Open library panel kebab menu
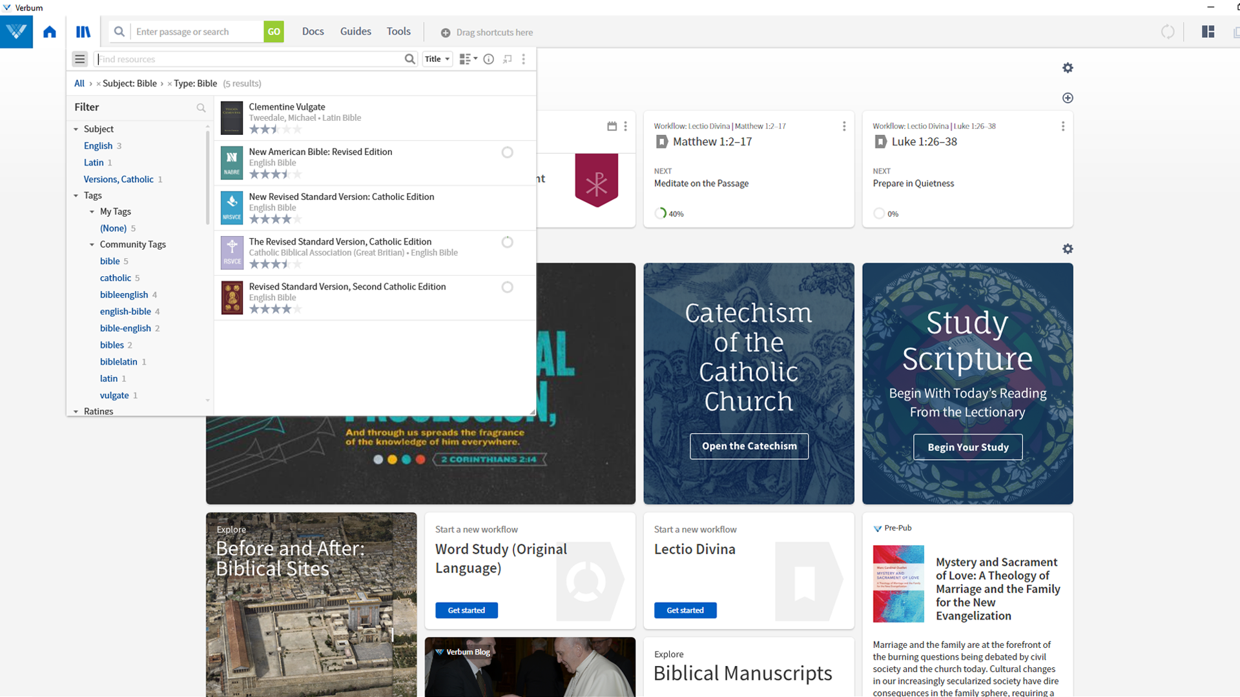This screenshot has height=697, width=1240. 524,59
